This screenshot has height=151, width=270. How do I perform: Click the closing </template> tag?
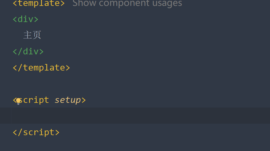coord(41,68)
